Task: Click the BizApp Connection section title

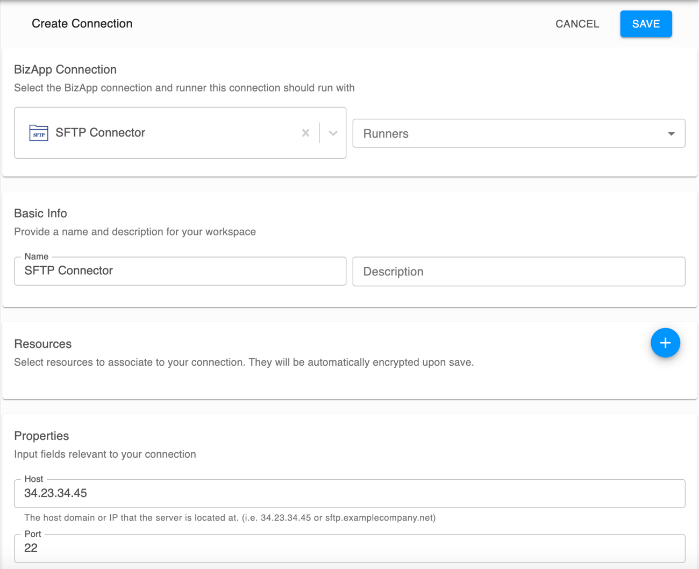Action: [x=65, y=69]
